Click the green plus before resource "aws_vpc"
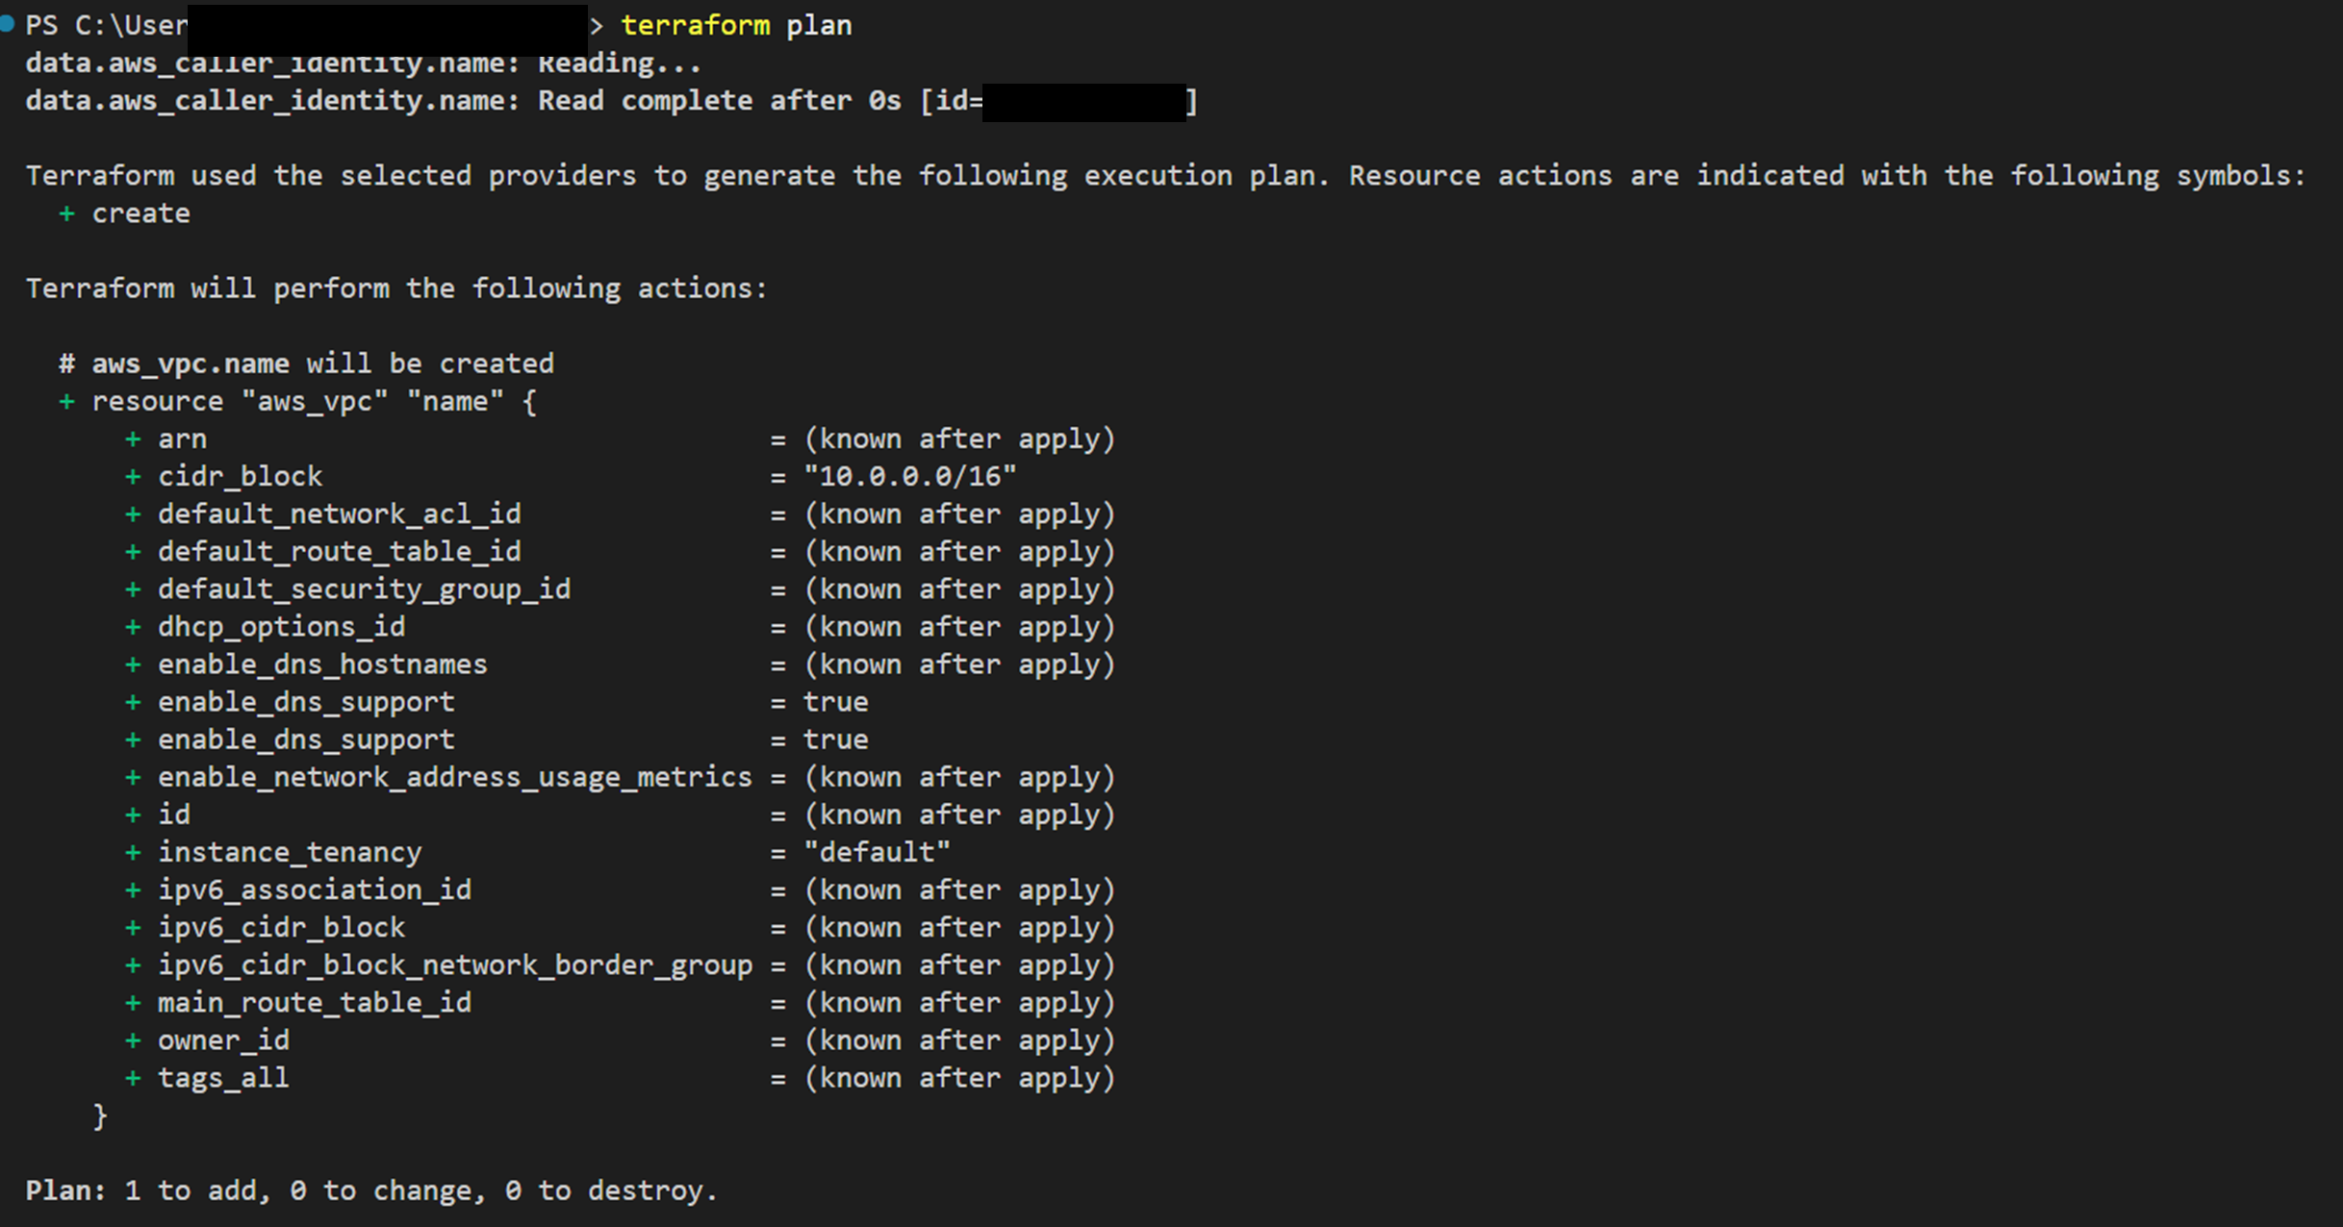This screenshot has width=2343, height=1227. (66, 401)
